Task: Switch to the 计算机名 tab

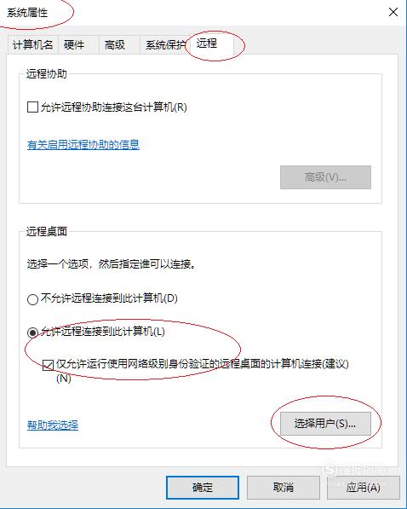Action: pyautogui.click(x=32, y=44)
